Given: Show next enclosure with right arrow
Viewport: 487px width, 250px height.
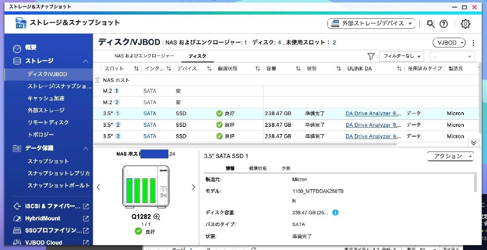Looking at the screenshot, I should coord(194,187).
